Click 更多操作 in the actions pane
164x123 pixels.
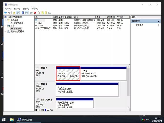139,25
